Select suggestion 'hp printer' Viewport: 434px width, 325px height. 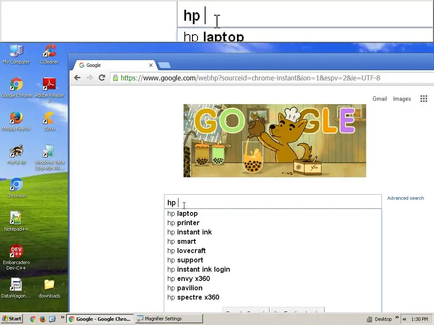click(x=273, y=223)
